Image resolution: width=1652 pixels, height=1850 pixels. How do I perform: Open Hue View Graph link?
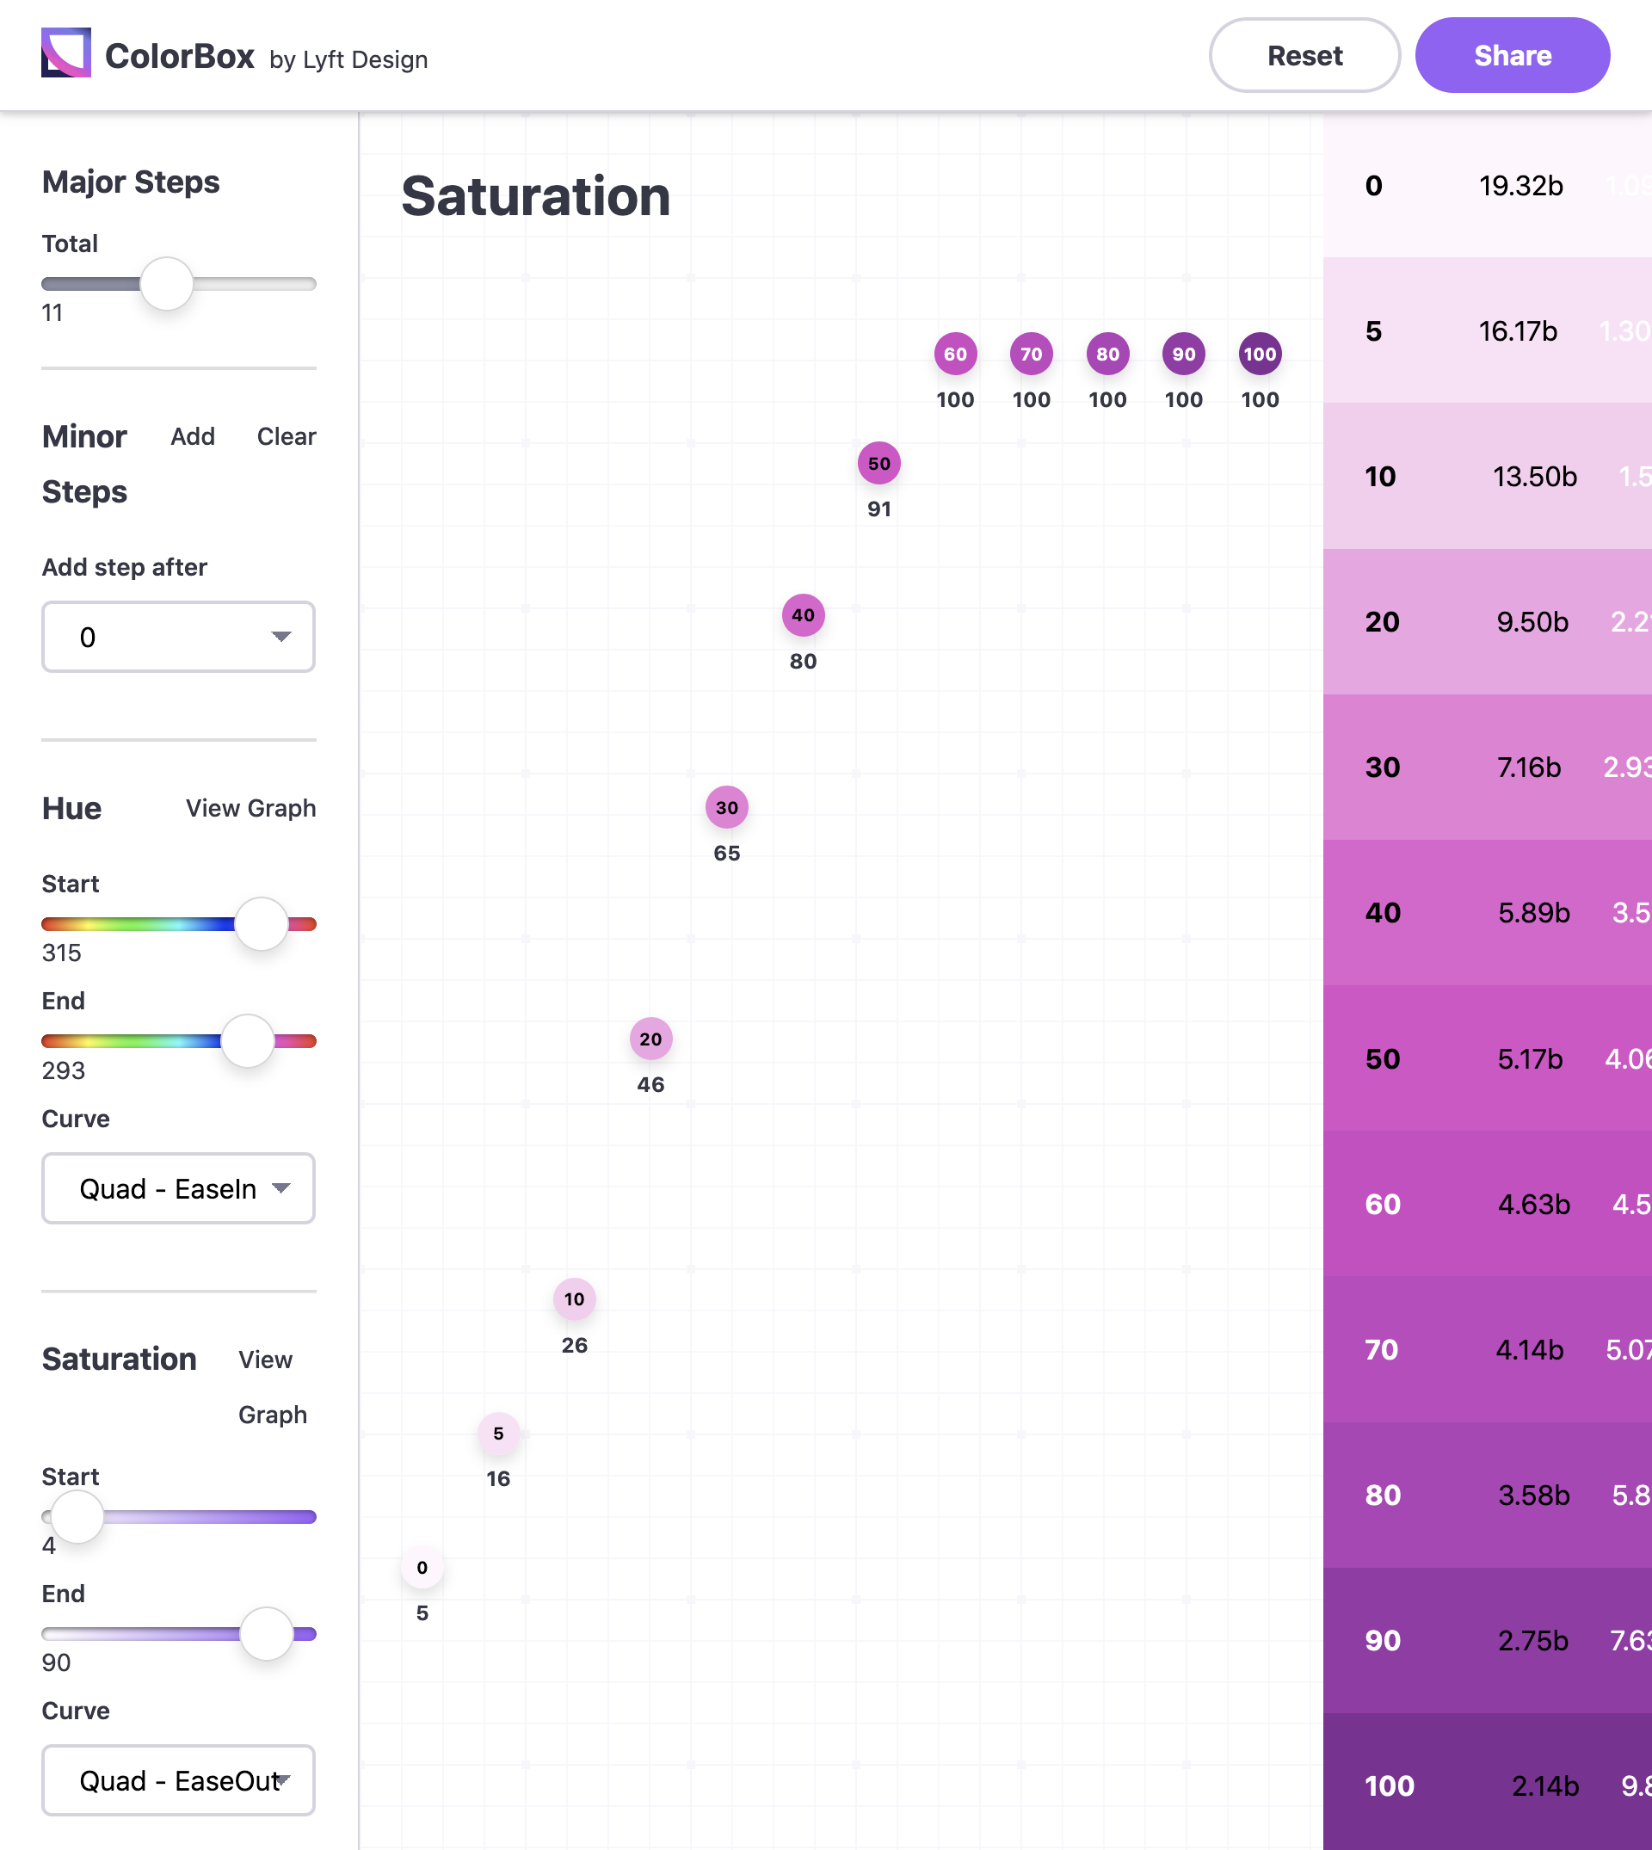click(250, 808)
